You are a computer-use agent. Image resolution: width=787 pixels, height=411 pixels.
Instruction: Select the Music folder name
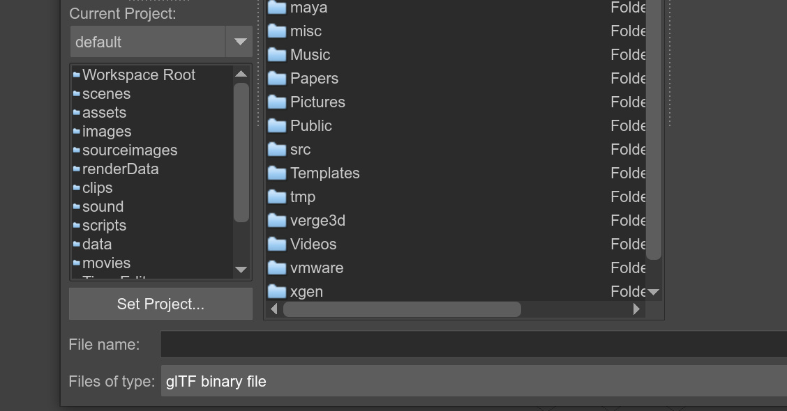pyautogui.click(x=310, y=54)
